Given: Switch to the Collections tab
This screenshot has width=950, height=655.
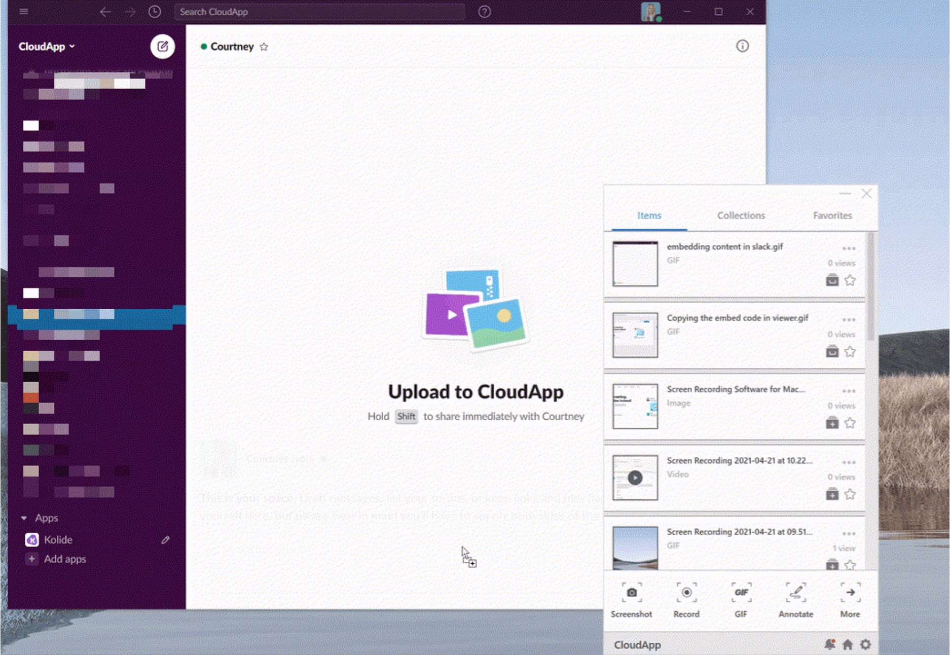Looking at the screenshot, I should tap(741, 215).
